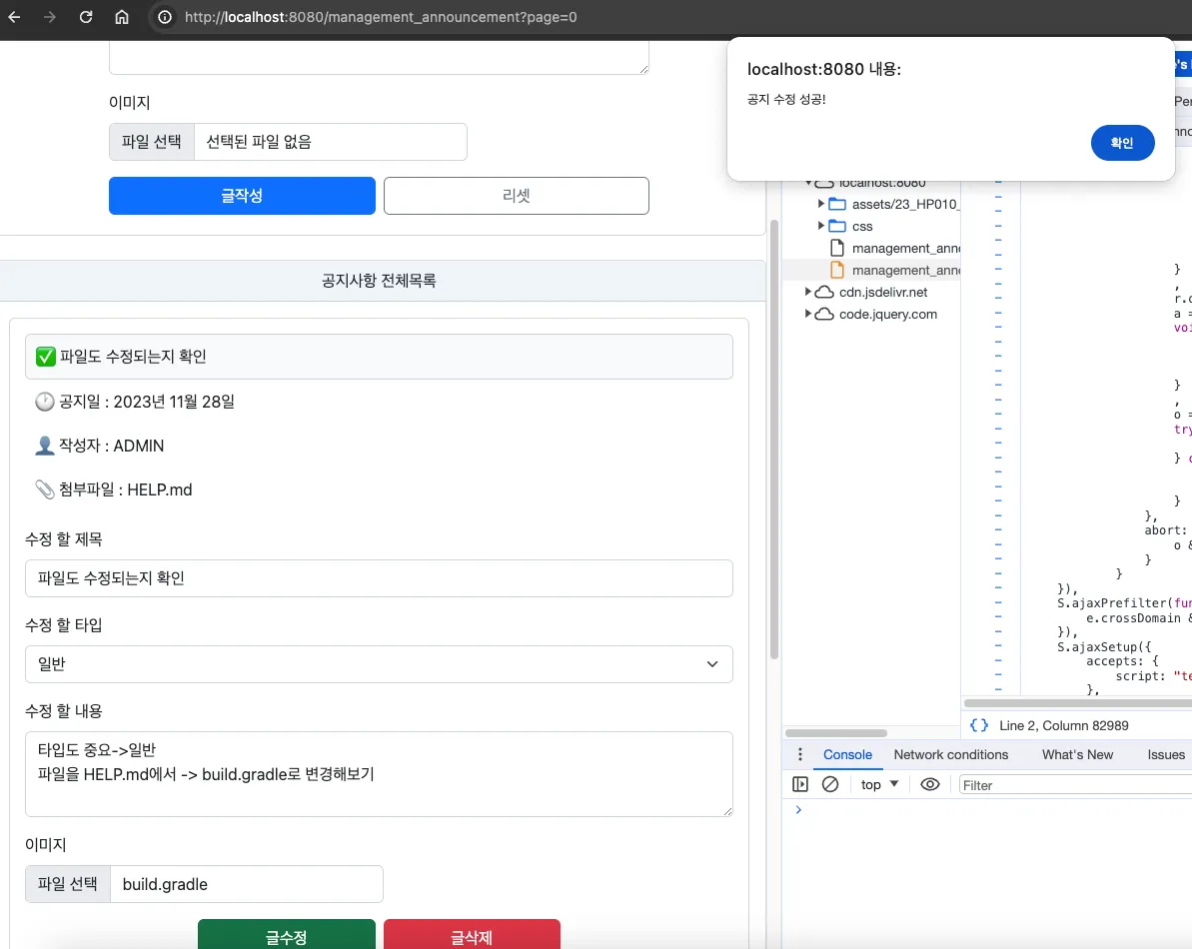The image size is (1192, 949).
Task: Click the green 글수정 edit button
Action: pos(287,935)
